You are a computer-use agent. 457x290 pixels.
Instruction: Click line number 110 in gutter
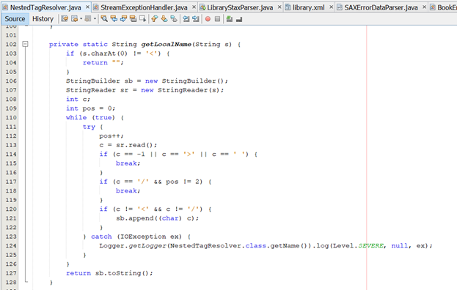tap(11, 117)
